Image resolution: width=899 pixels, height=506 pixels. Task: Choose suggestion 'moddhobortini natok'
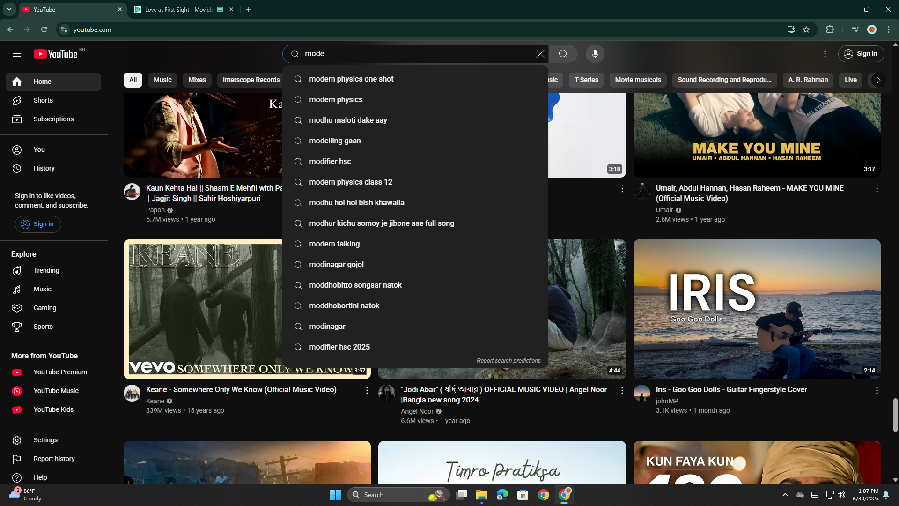point(415,306)
